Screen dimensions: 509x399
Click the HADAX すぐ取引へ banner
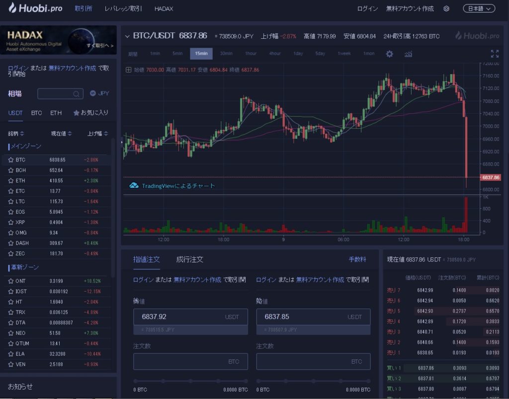[x=59, y=40]
